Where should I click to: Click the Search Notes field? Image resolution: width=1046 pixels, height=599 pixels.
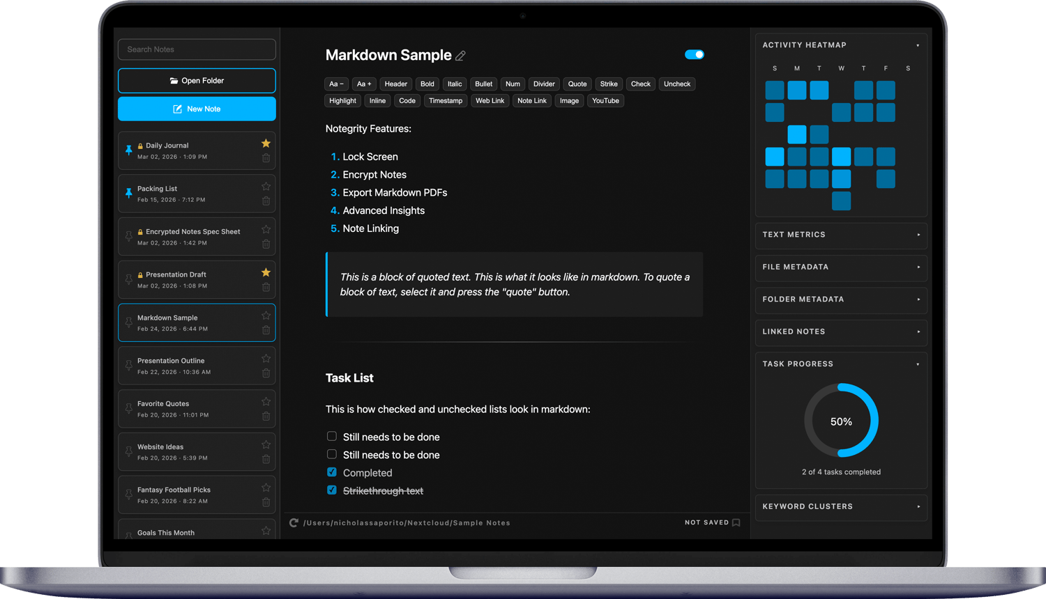click(x=197, y=49)
